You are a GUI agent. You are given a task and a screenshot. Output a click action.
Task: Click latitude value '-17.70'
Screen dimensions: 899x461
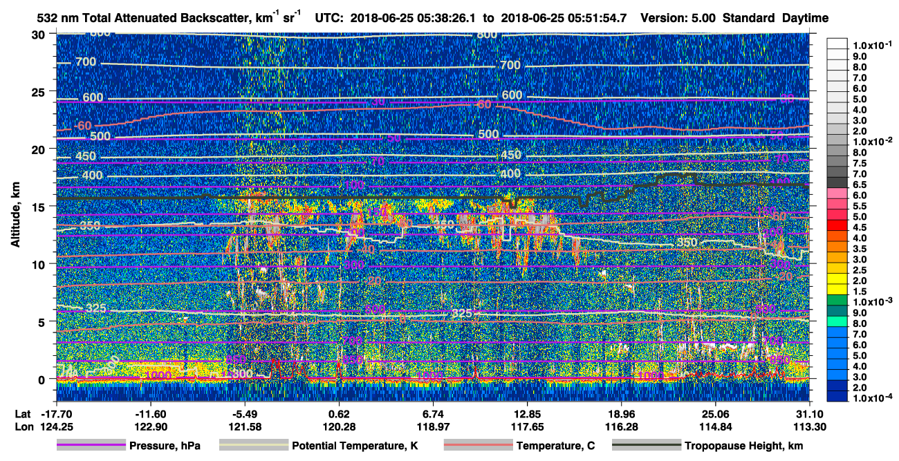pyautogui.click(x=56, y=413)
